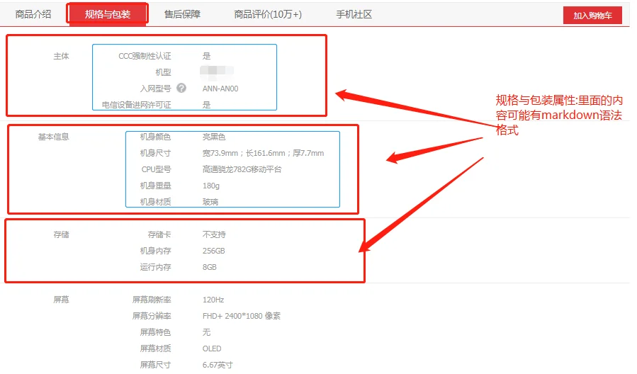The height and width of the screenshot is (374, 637).
Task: Click the help icon beside 入网型号
Action: coord(181,88)
